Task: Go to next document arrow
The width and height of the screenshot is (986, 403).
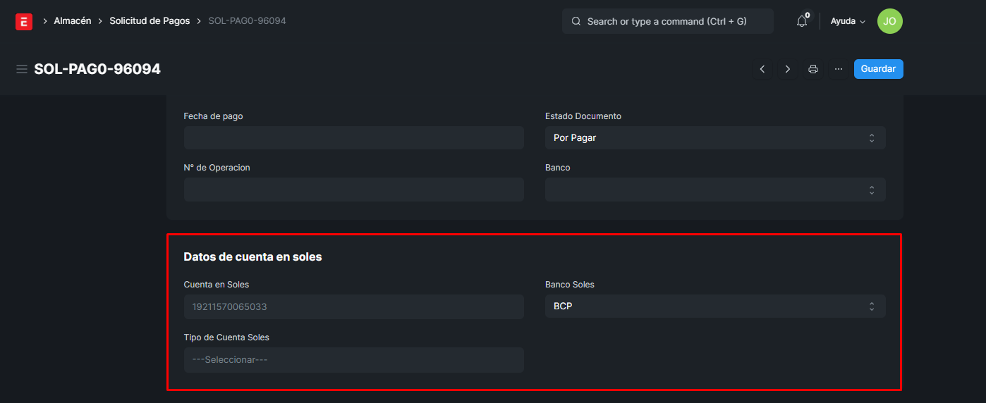Action: coord(788,69)
